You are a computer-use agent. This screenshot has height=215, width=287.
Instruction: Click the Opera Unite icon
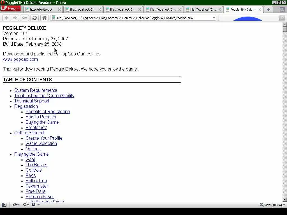click(24, 205)
